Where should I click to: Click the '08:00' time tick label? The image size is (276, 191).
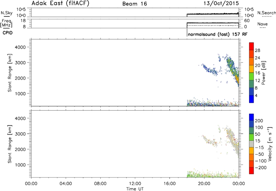point(100,184)
